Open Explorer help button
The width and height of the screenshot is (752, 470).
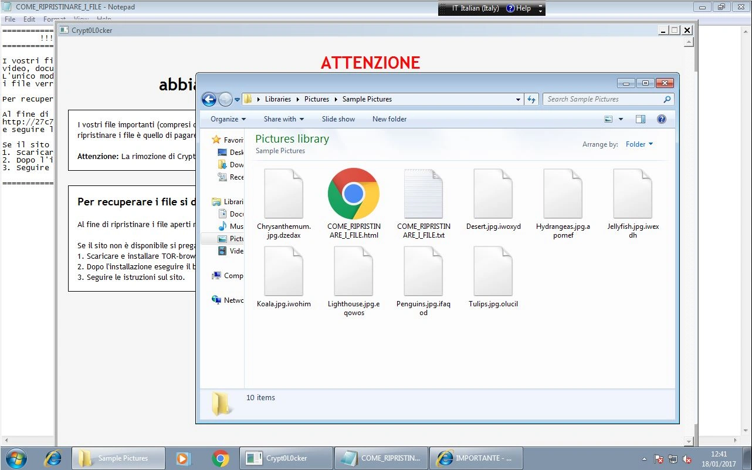662,119
